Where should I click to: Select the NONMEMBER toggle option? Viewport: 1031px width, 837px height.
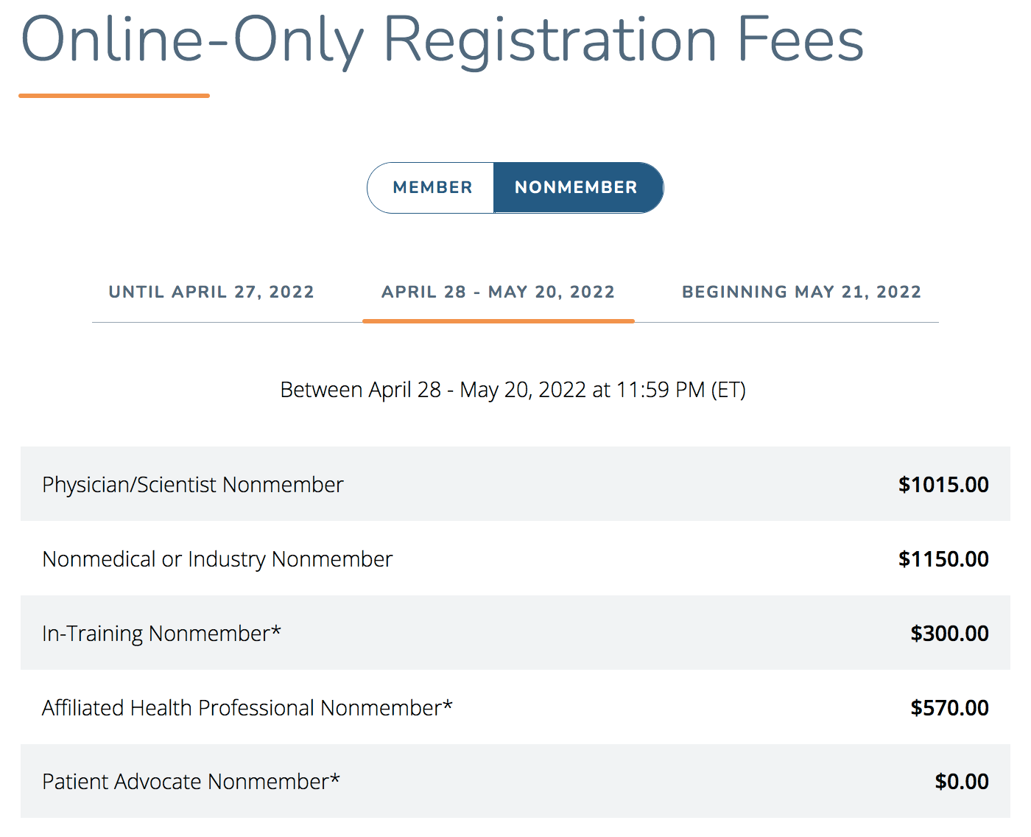(578, 188)
